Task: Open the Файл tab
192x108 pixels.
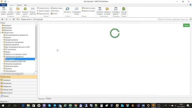Action: (x=3, y=5)
